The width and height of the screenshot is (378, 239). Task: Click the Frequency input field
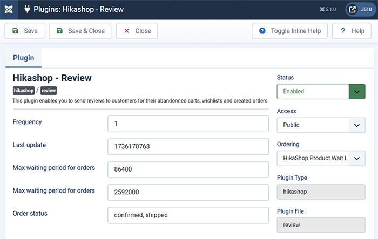[x=188, y=124]
